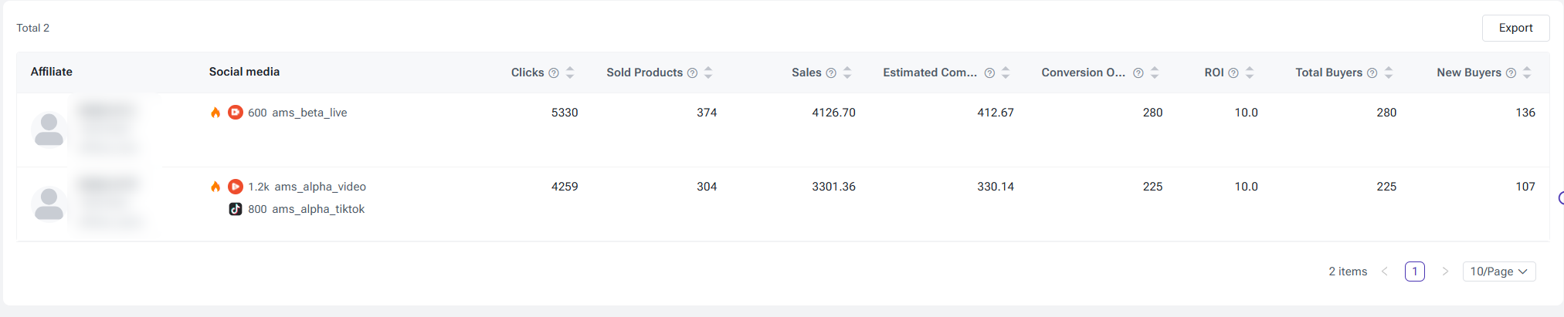Viewport: 1564px width, 317px height.
Task: Go to next page arrow
Action: pos(1445,271)
